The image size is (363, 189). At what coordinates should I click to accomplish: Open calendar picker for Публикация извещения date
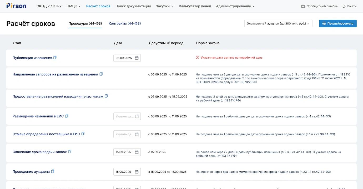point(137,58)
